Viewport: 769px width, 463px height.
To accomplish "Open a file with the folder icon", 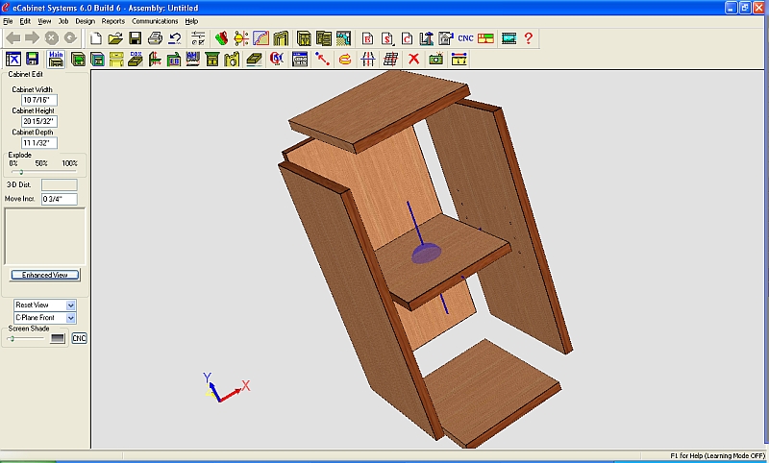I will [115, 38].
